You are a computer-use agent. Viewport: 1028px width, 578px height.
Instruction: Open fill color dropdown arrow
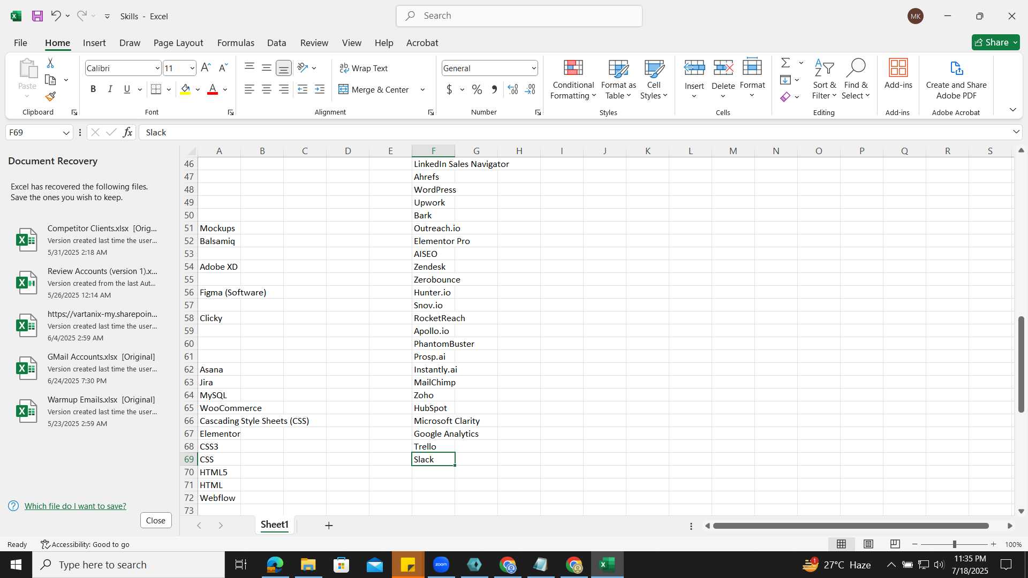pyautogui.click(x=198, y=89)
